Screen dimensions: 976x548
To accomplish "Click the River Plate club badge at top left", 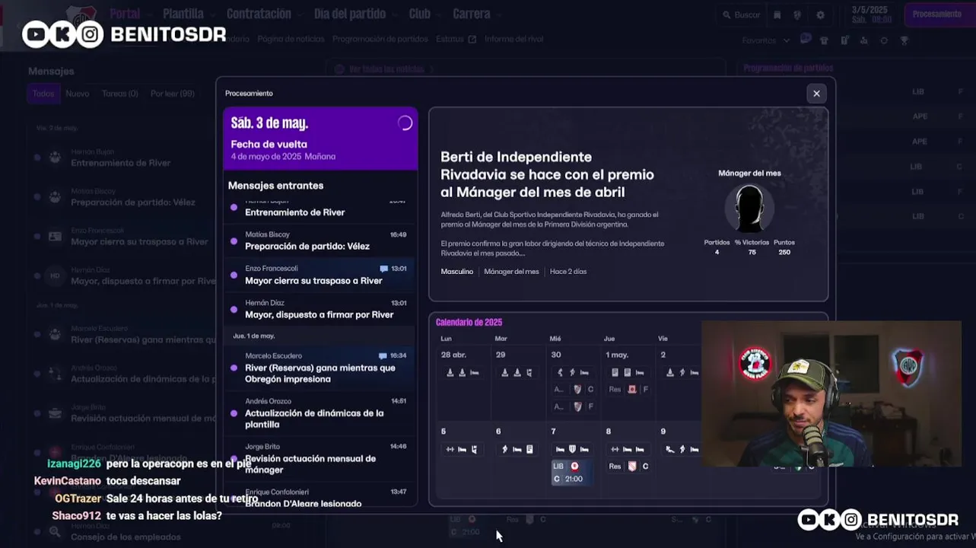I will tap(81, 15).
